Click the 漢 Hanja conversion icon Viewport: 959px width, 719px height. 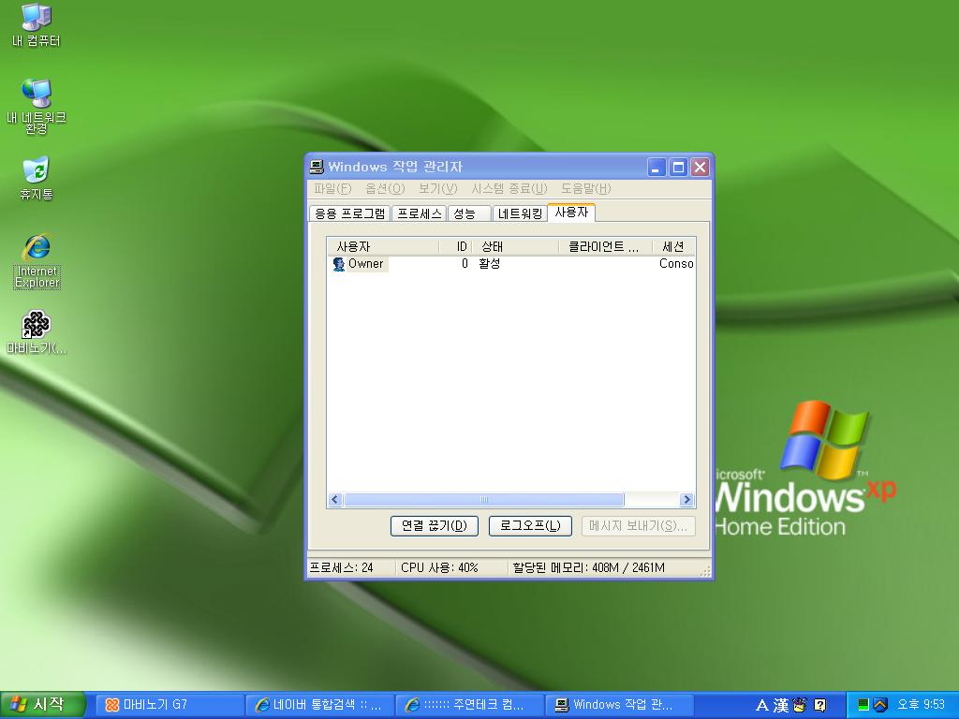(x=780, y=705)
